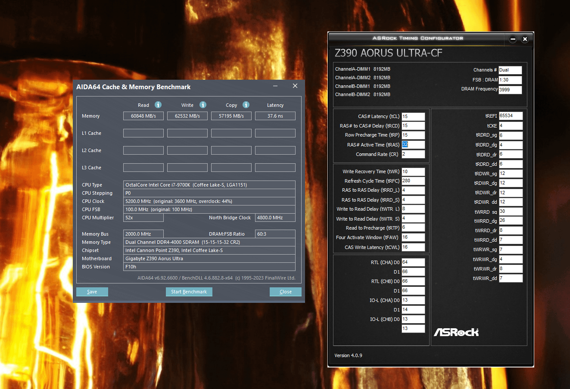Click the RAS# Active Time (tRAS) field
This screenshot has height=389, width=570.
coord(413,145)
